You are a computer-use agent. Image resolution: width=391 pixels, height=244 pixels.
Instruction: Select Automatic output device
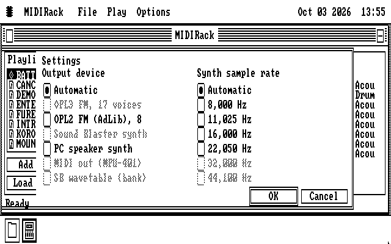coord(70,90)
